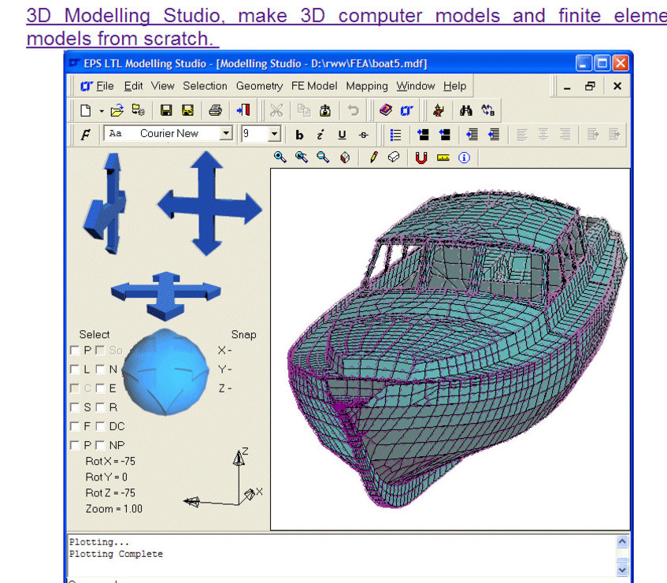Toggle underline formatting

(x=342, y=135)
